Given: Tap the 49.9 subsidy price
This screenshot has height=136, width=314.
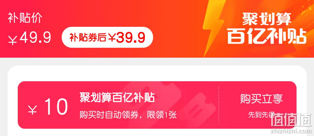Looking at the screenshot, I should [x=35, y=38].
